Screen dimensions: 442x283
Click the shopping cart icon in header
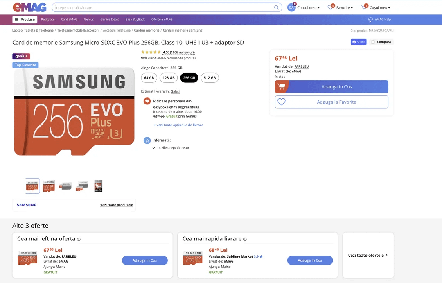pos(364,7)
